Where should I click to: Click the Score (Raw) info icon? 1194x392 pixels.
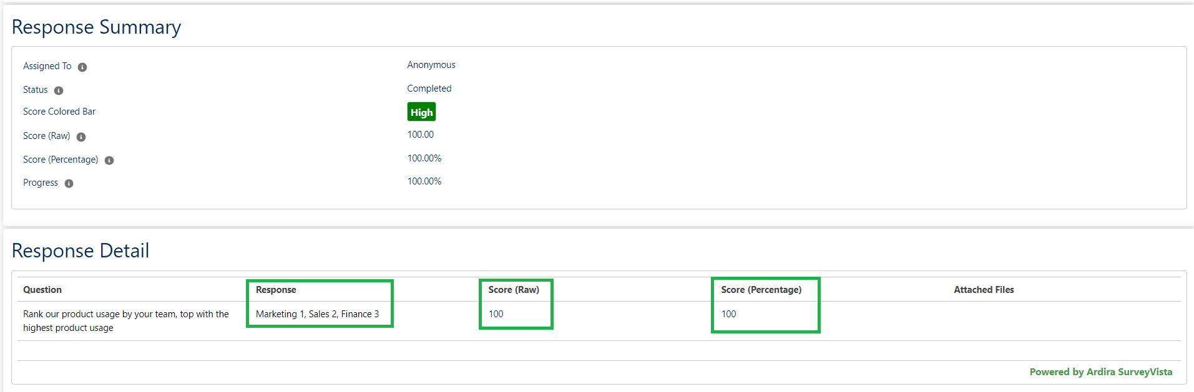point(82,136)
